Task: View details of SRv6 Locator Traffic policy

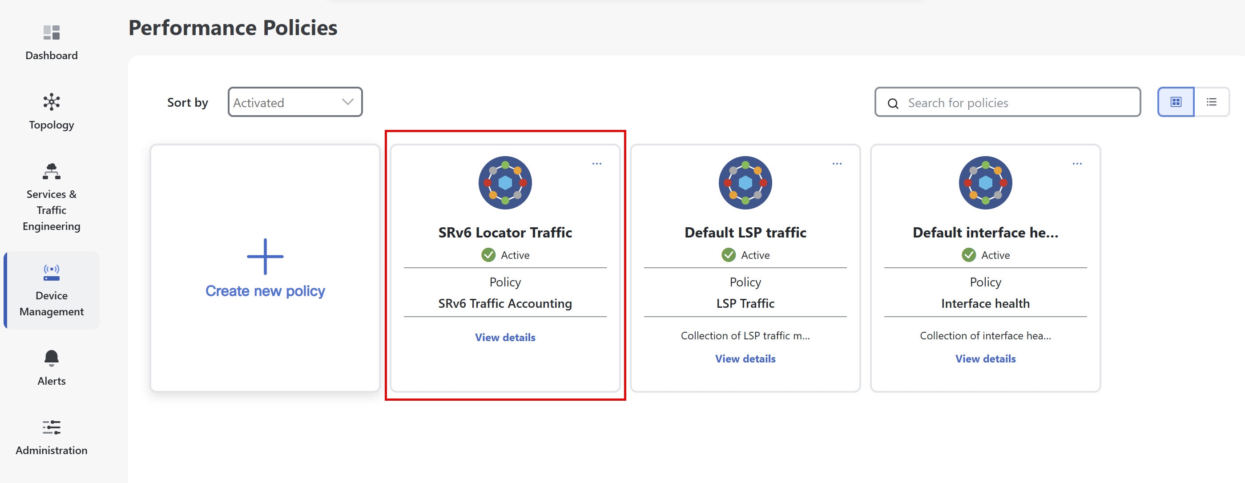Action: tap(504, 337)
